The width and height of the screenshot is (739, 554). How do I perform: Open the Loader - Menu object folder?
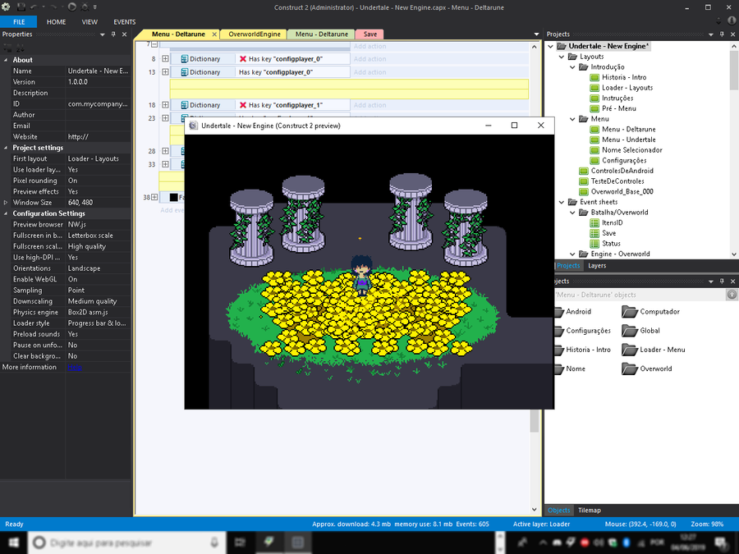(x=654, y=350)
